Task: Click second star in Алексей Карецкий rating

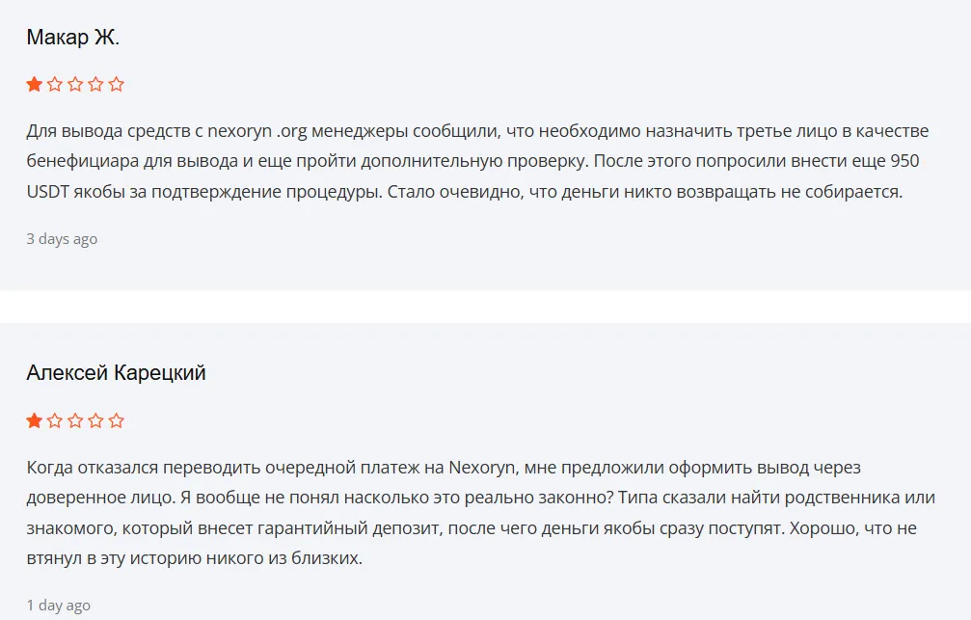Action: click(55, 421)
